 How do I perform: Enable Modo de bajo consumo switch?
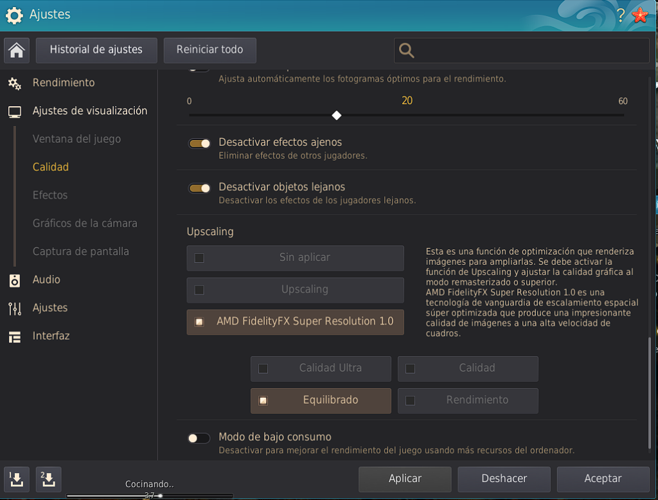click(x=199, y=438)
